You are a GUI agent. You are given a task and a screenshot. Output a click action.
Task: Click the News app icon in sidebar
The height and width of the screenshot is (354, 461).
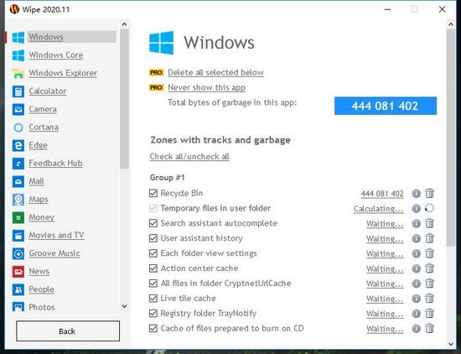click(x=18, y=272)
